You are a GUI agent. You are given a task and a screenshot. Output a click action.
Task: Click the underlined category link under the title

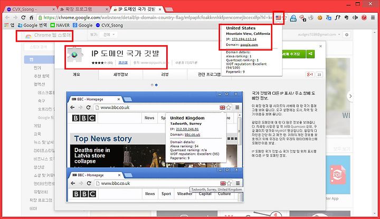tap(123, 63)
